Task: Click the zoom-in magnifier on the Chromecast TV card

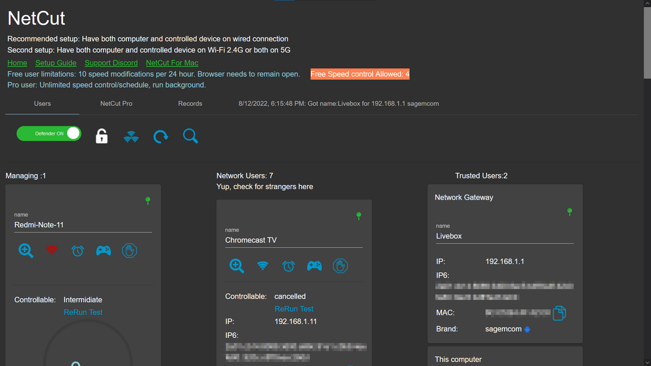Action: point(237,266)
